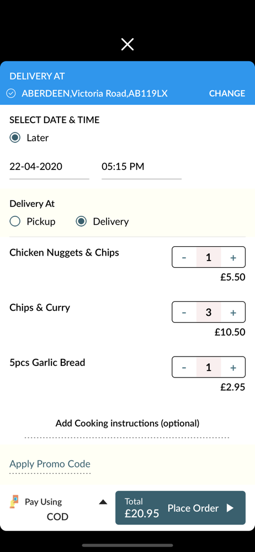Screen dimensions: 255x552
Task: Tap the address verified checkmark icon
Action: 11,93
